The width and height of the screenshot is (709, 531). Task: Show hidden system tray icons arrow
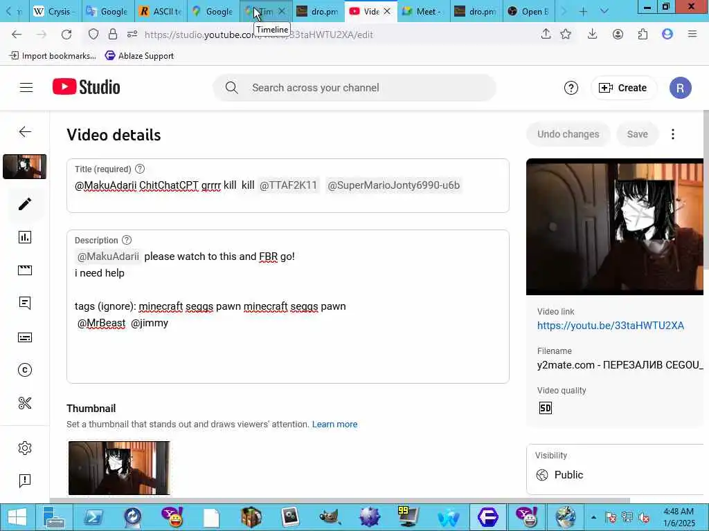coord(593,517)
